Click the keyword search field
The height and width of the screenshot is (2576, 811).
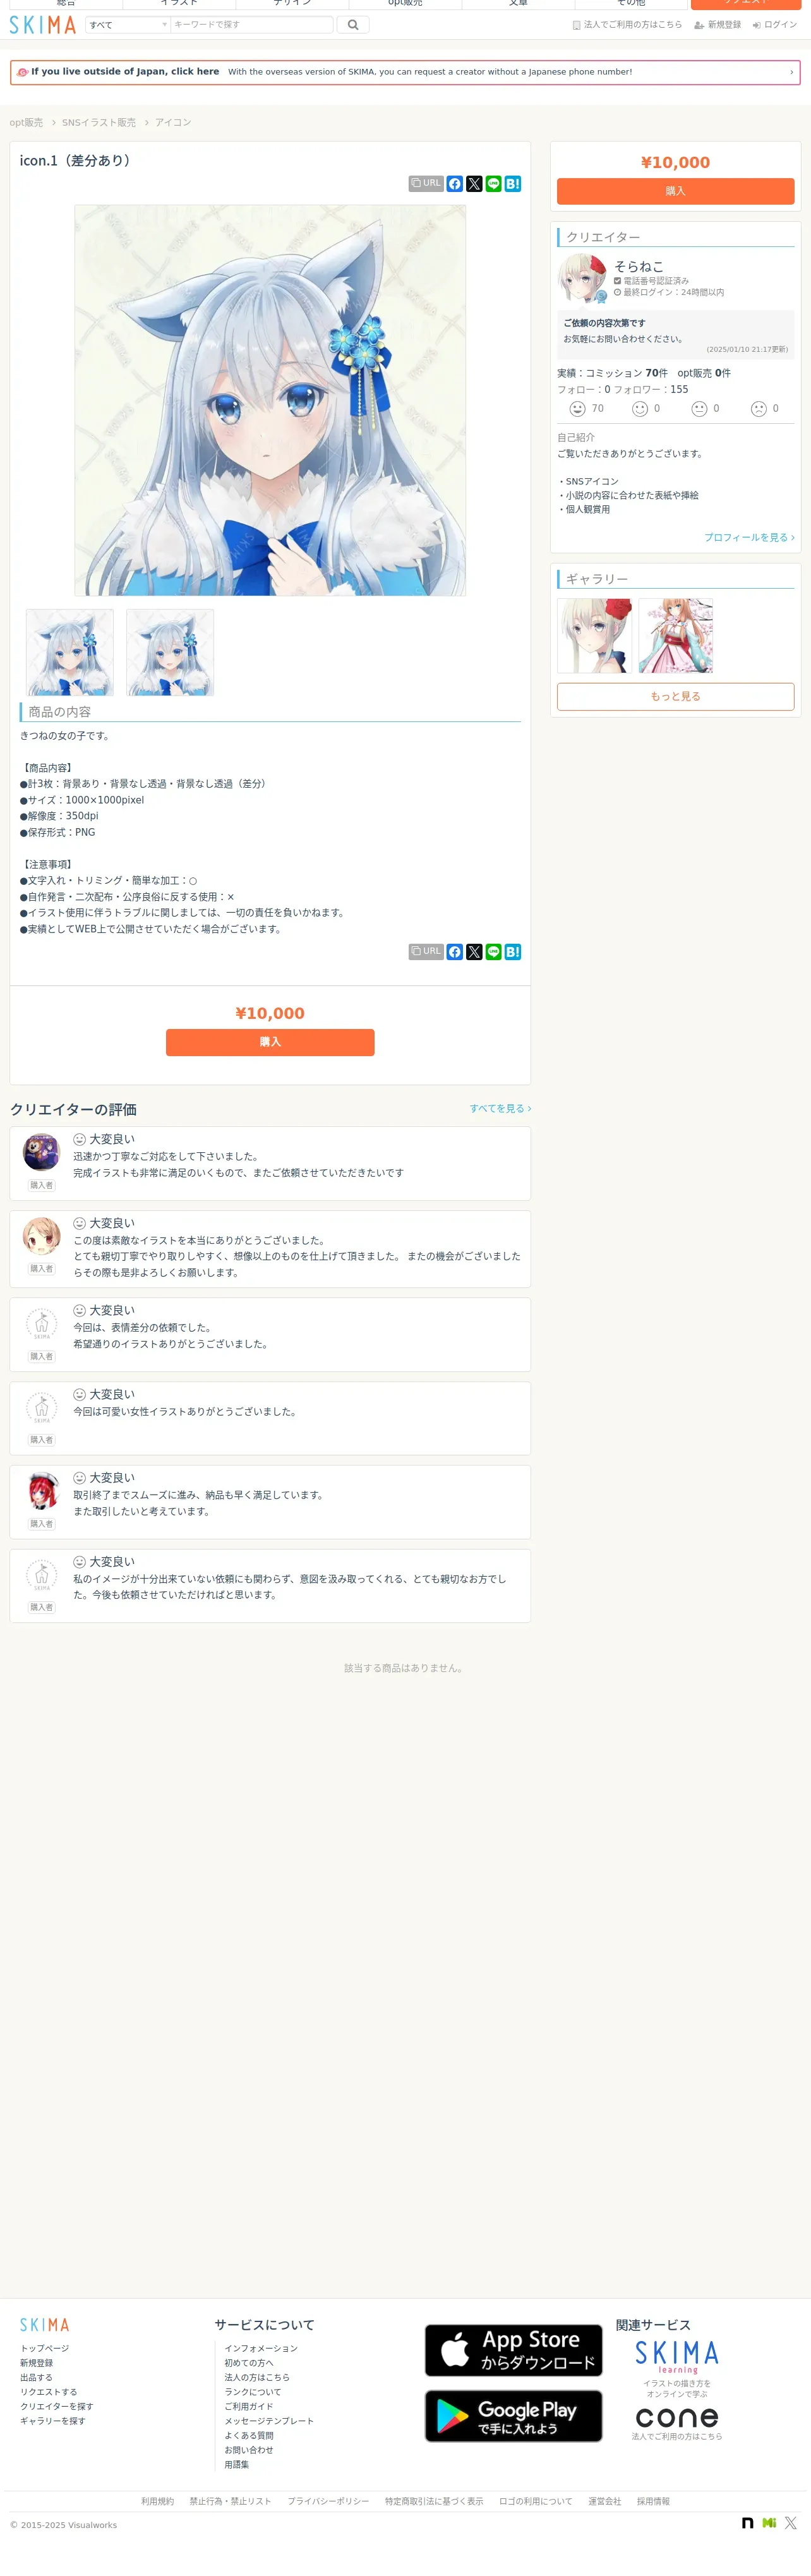(x=251, y=25)
